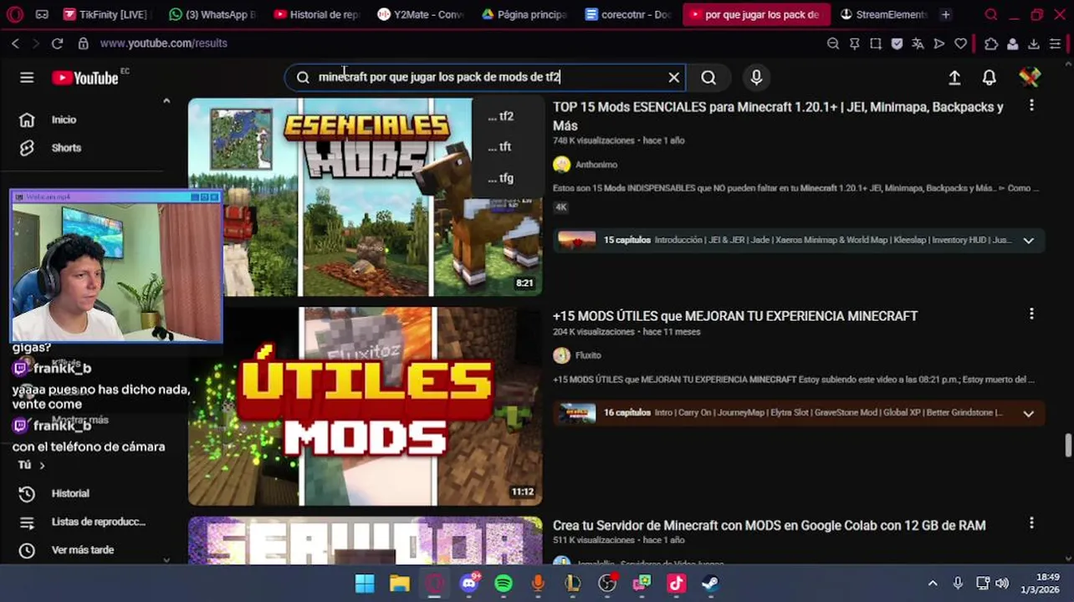Open options for +15 MODS ÚTILES video
Image resolution: width=1074 pixels, height=602 pixels.
(1031, 314)
